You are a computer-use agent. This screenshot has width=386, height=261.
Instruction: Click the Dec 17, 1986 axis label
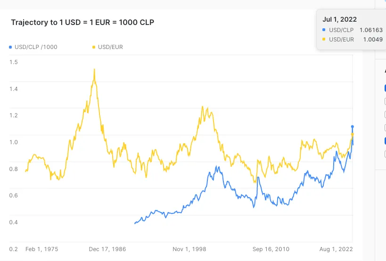pyautogui.click(x=107, y=249)
